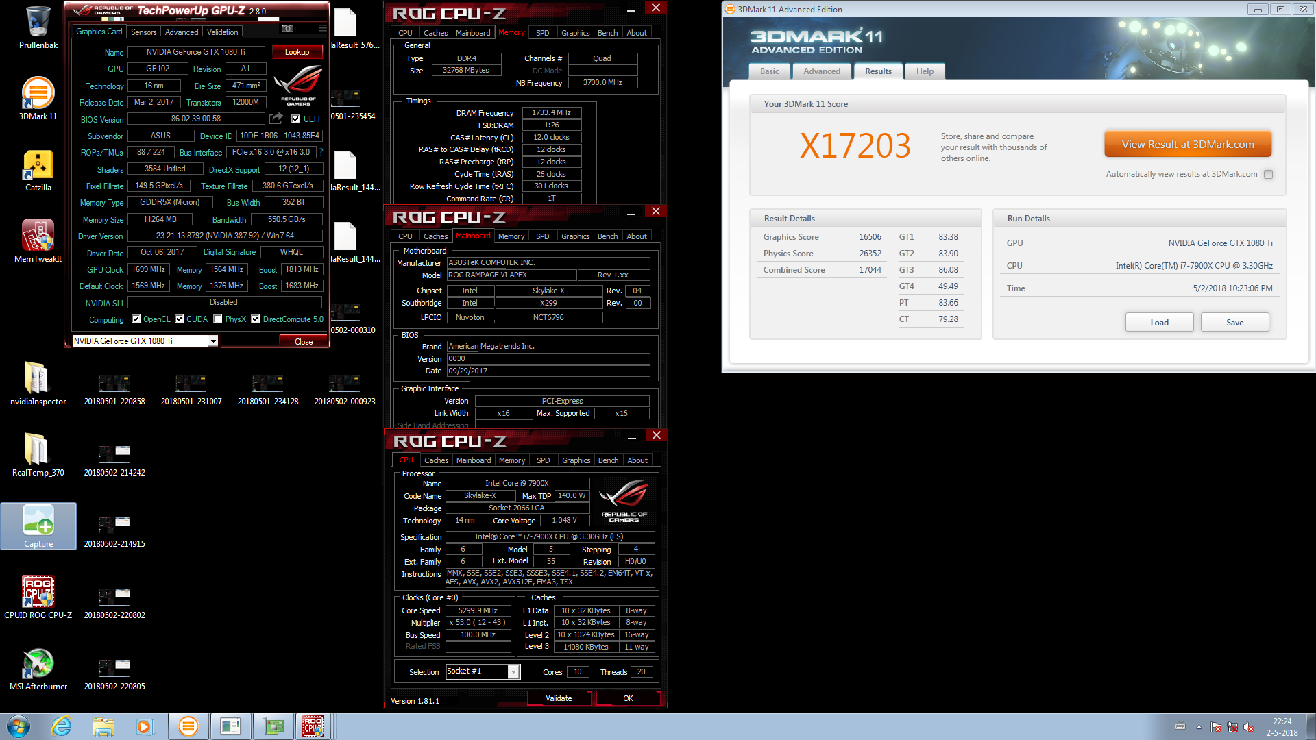Click the Close button in GPU-Z
The height and width of the screenshot is (740, 1316).
tap(304, 341)
